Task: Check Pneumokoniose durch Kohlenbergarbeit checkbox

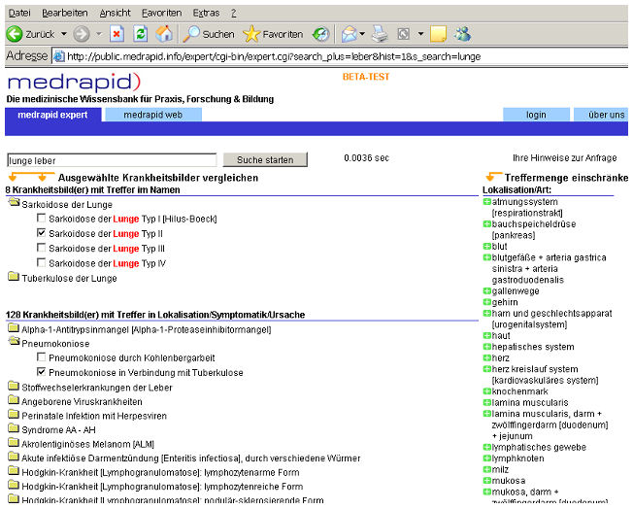Action: pyautogui.click(x=41, y=356)
